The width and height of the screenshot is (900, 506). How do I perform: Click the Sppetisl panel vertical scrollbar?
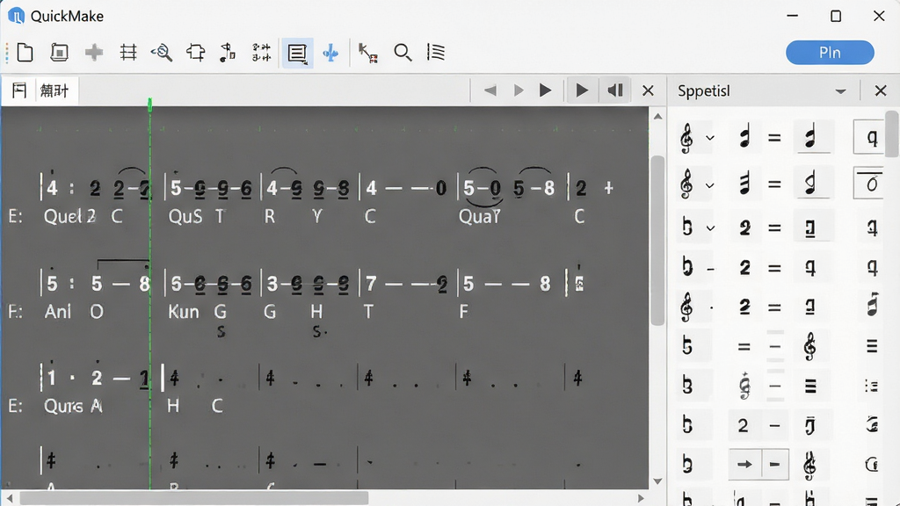(891, 134)
